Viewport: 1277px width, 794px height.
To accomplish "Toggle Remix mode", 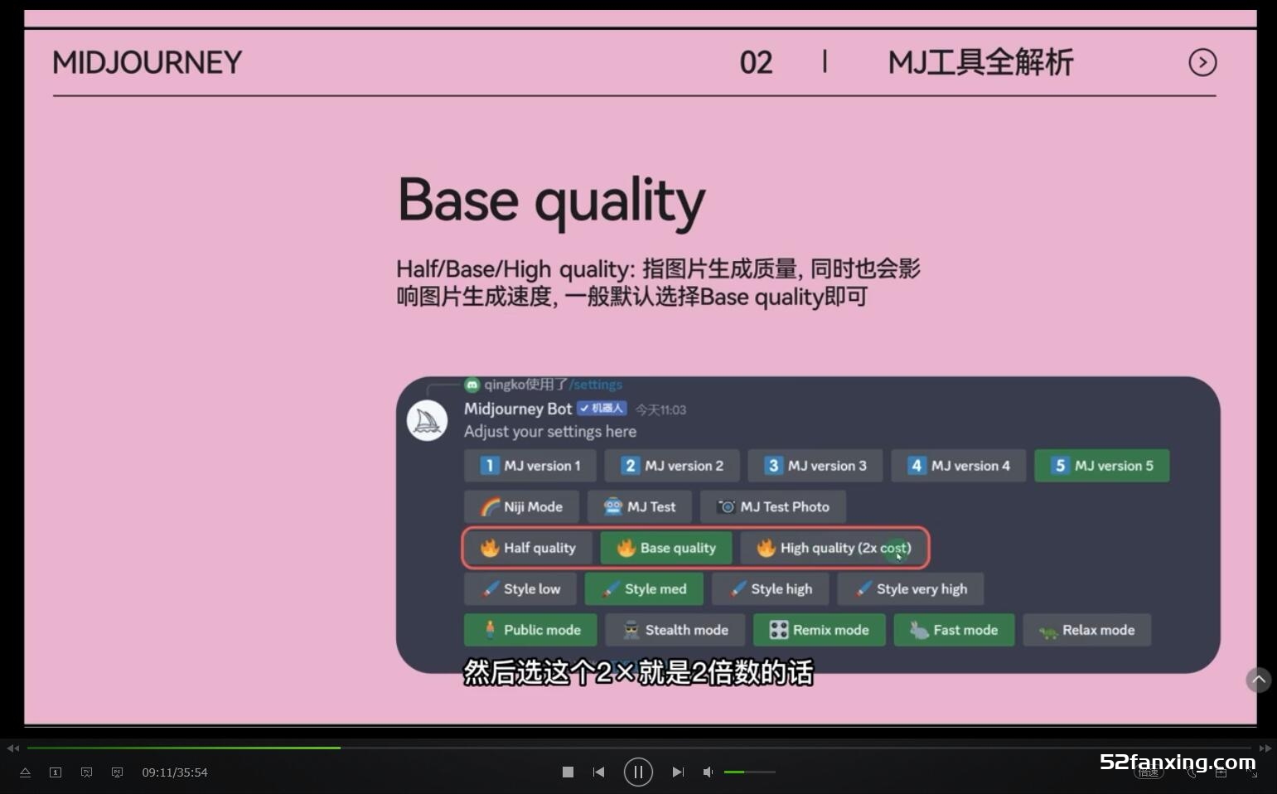I will click(819, 630).
